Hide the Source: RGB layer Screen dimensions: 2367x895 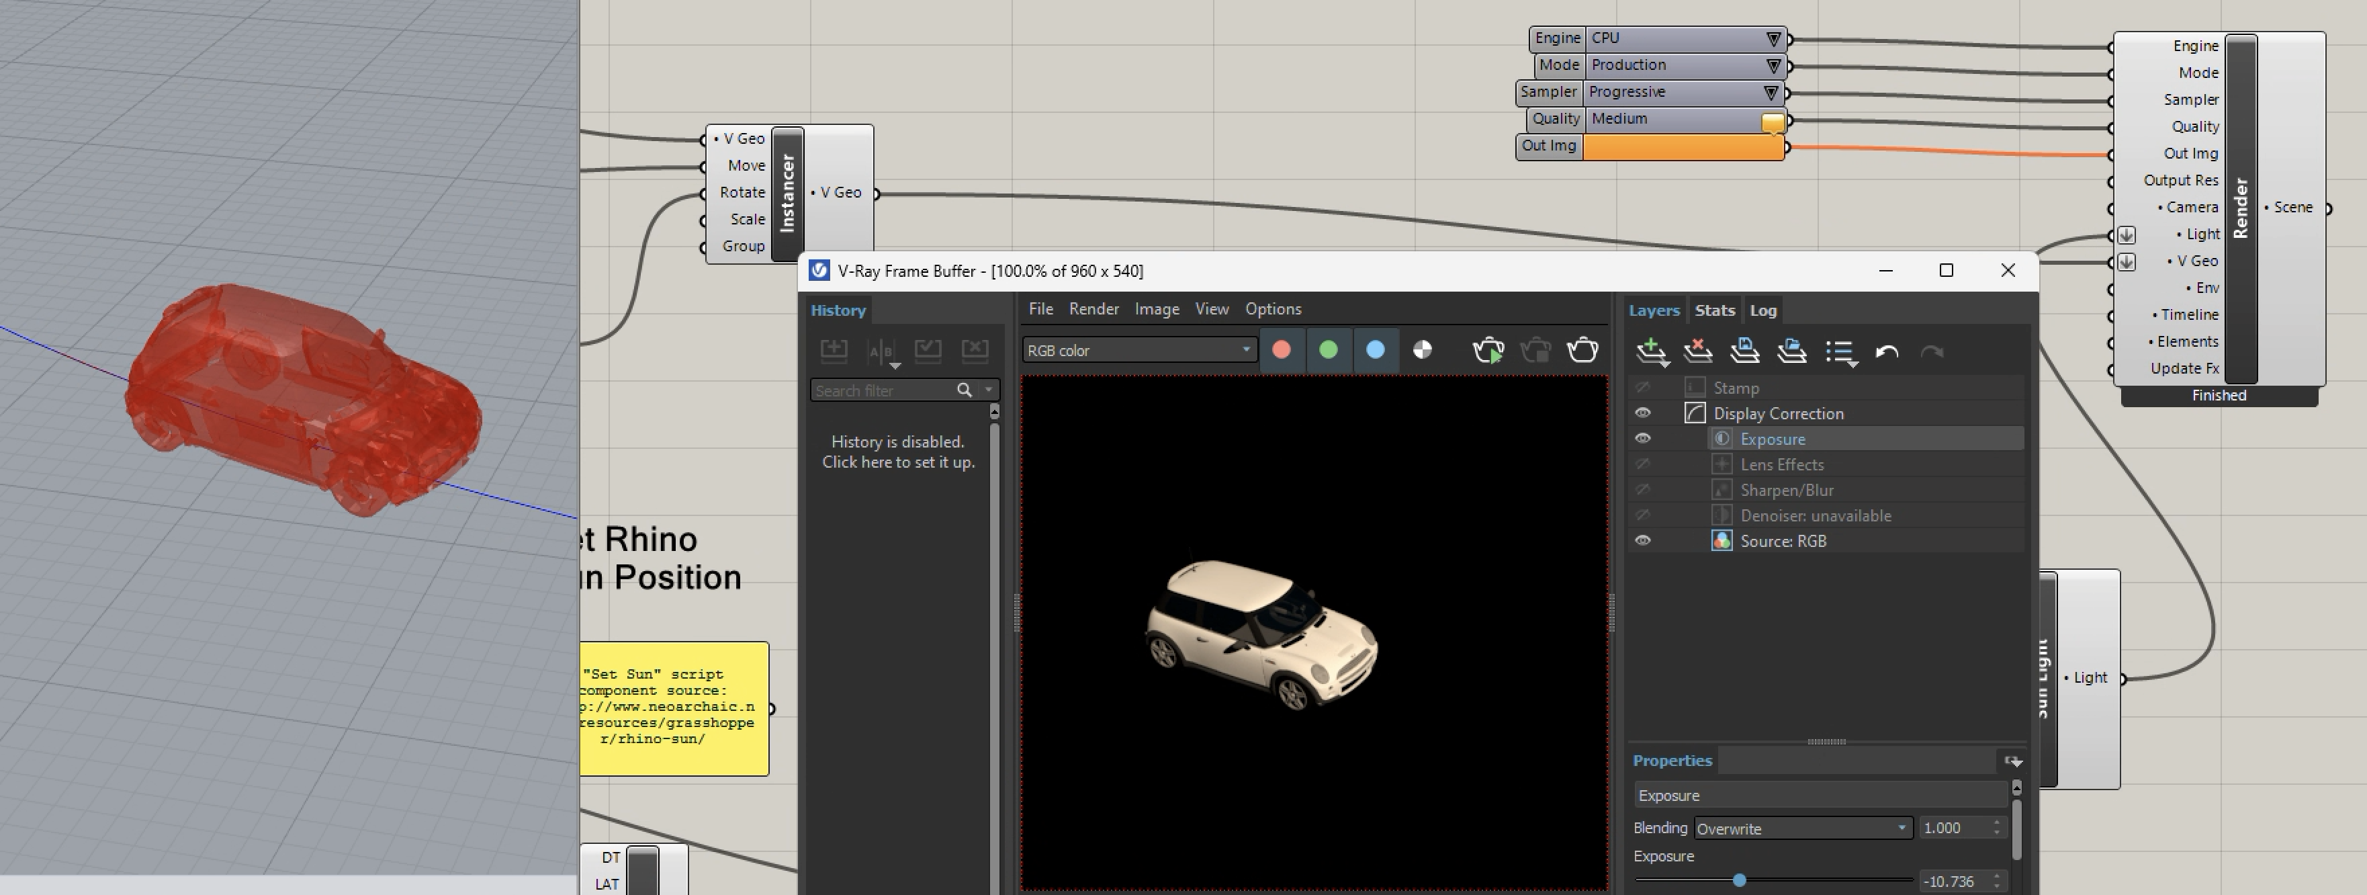click(1643, 541)
